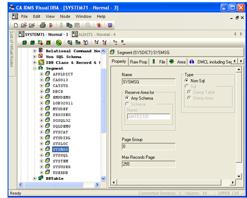The height and width of the screenshot is (198, 247).
Task: Click the Cut scissors toolbar icon
Action: tap(61, 25)
